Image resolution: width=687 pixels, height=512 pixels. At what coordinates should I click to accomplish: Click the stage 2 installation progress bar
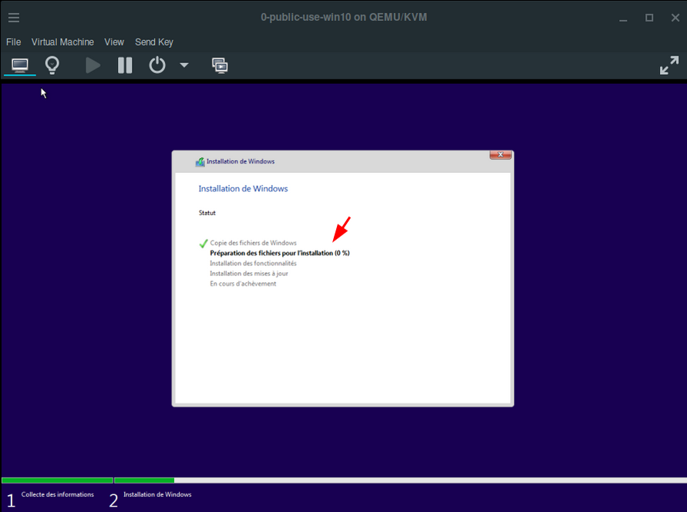tap(400, 480)
